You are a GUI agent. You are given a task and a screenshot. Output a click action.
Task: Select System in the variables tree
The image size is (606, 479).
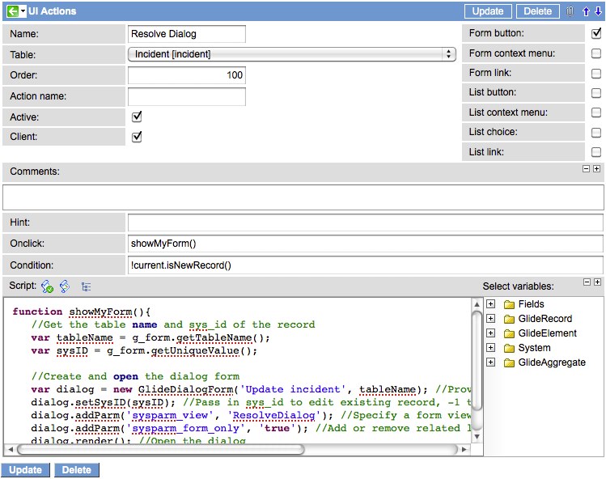point(534,348)
